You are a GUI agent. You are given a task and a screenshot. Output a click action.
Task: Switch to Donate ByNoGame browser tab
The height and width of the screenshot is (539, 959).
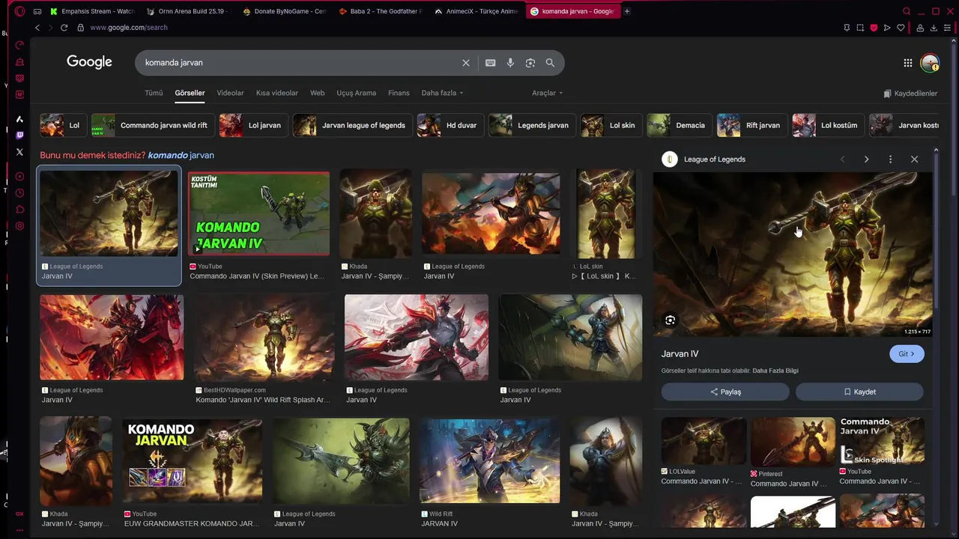284,11
